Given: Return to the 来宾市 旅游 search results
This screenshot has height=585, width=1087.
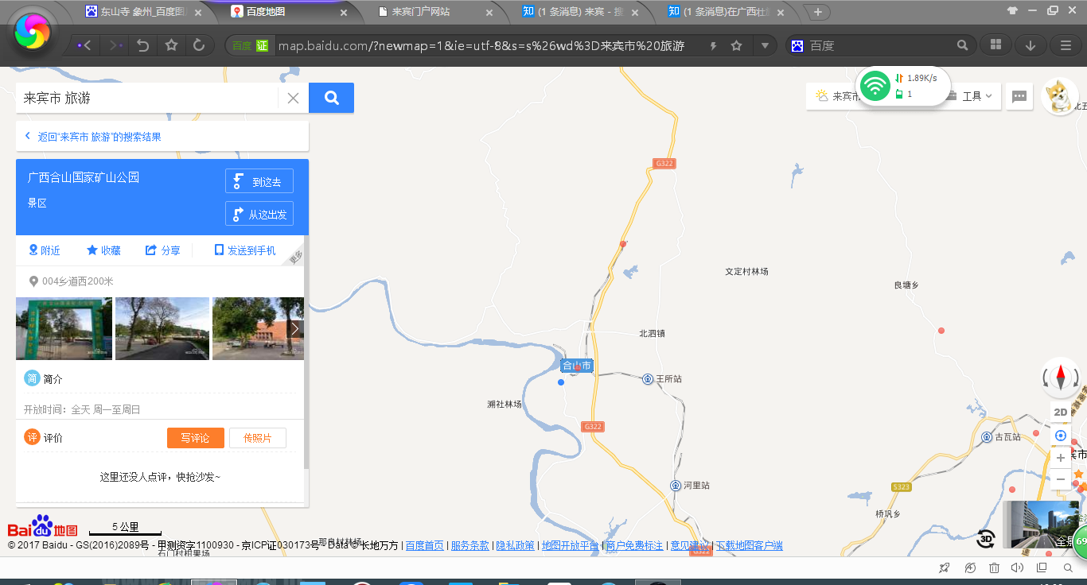Looking at the screenshot, I should pyautogui.click(x=99, y=137).
